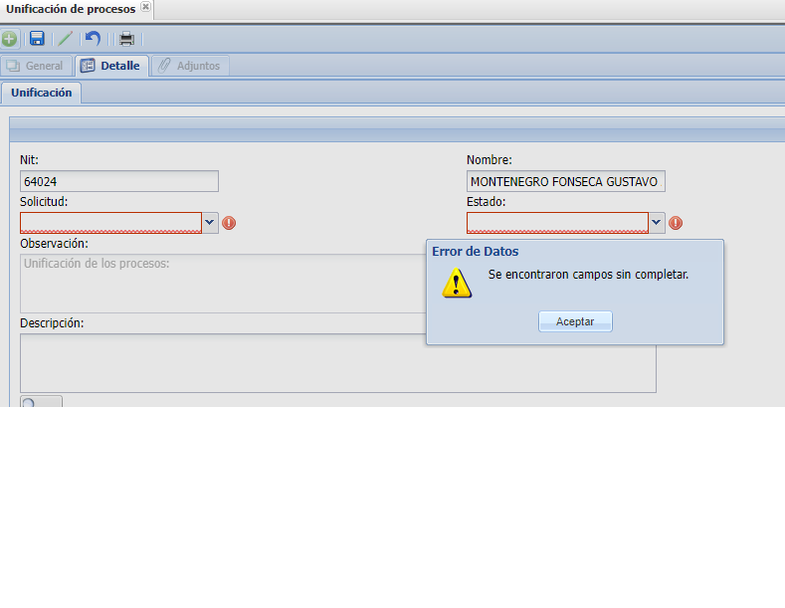Viewport: 785px width, 608px height.
Task: Click 'Se encontraron campos sin completar.' message
Action: pos(588,275)
